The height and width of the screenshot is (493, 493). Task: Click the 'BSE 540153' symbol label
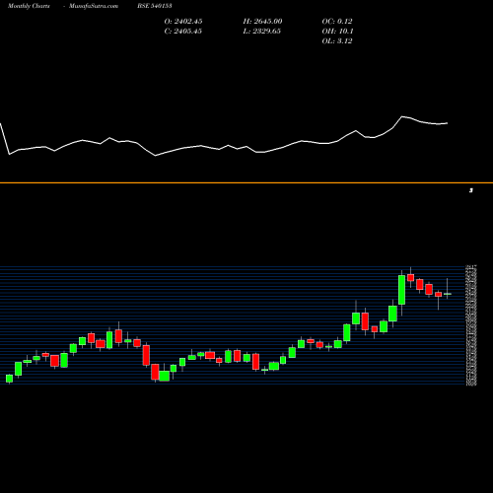[155, 6]
